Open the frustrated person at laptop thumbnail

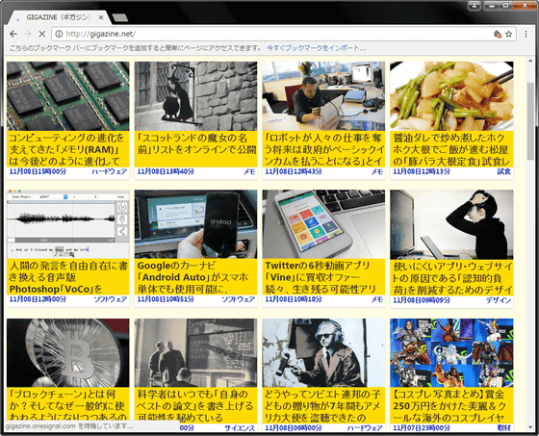(451, 224)
